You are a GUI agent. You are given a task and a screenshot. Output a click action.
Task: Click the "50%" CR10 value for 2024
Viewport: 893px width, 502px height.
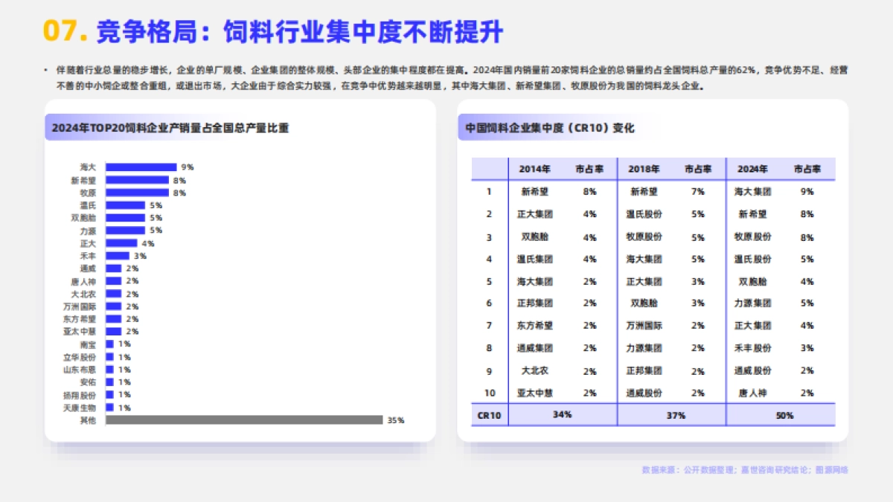click(x=784, y=415)
